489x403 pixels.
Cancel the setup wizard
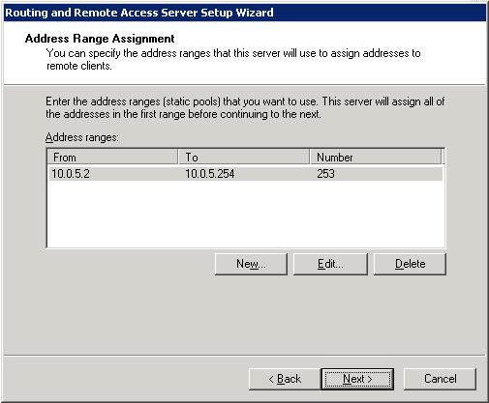coord(440,379)
